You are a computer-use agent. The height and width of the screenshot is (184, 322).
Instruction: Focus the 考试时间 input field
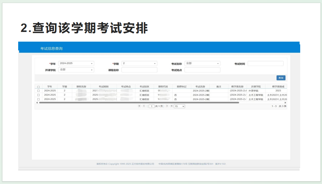click(266, 63)
